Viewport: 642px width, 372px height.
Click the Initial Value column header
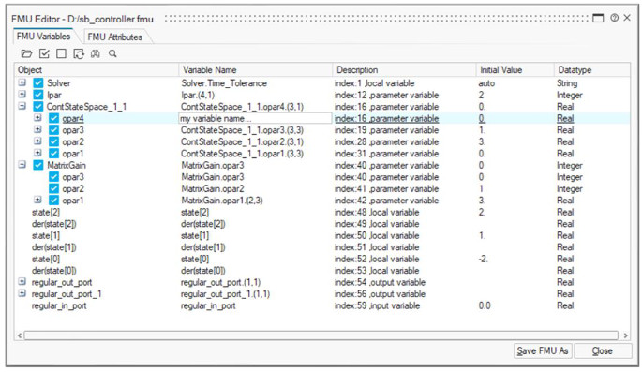515,70
